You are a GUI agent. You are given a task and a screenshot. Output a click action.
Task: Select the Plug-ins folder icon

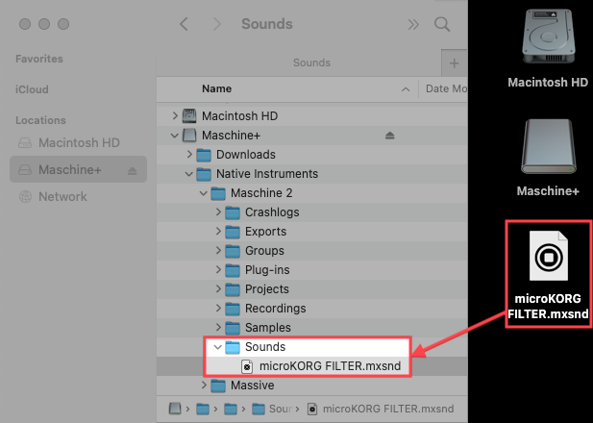pyautogui.click(x=233, y=270)
